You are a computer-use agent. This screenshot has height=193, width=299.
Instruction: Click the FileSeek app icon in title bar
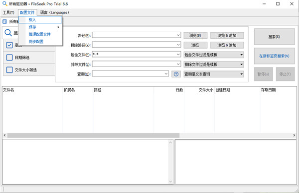pos(4,4)
